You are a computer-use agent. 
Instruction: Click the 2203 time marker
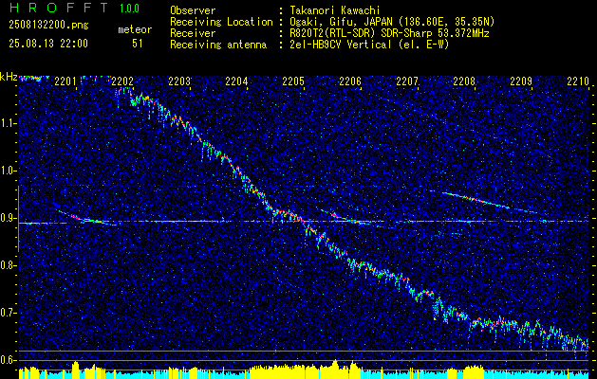tap(179, 81)
